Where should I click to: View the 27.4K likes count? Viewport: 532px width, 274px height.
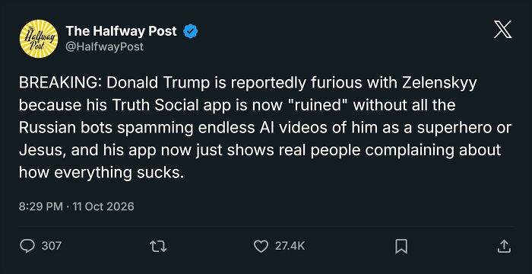click(290, 246)
